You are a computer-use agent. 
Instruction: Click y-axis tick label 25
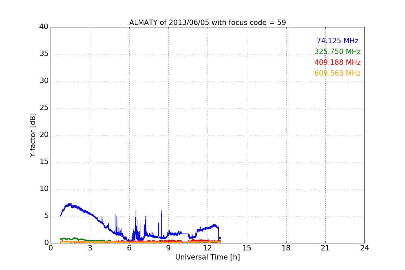44,108
